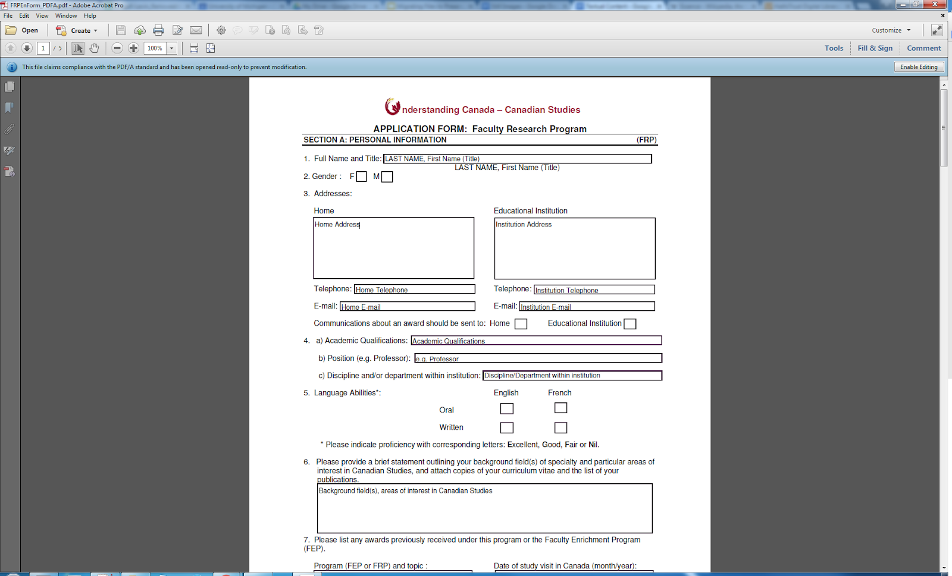The image size is (952, 576).
Task: Click the Institution Telephone field
Action: tap(594, 289)
